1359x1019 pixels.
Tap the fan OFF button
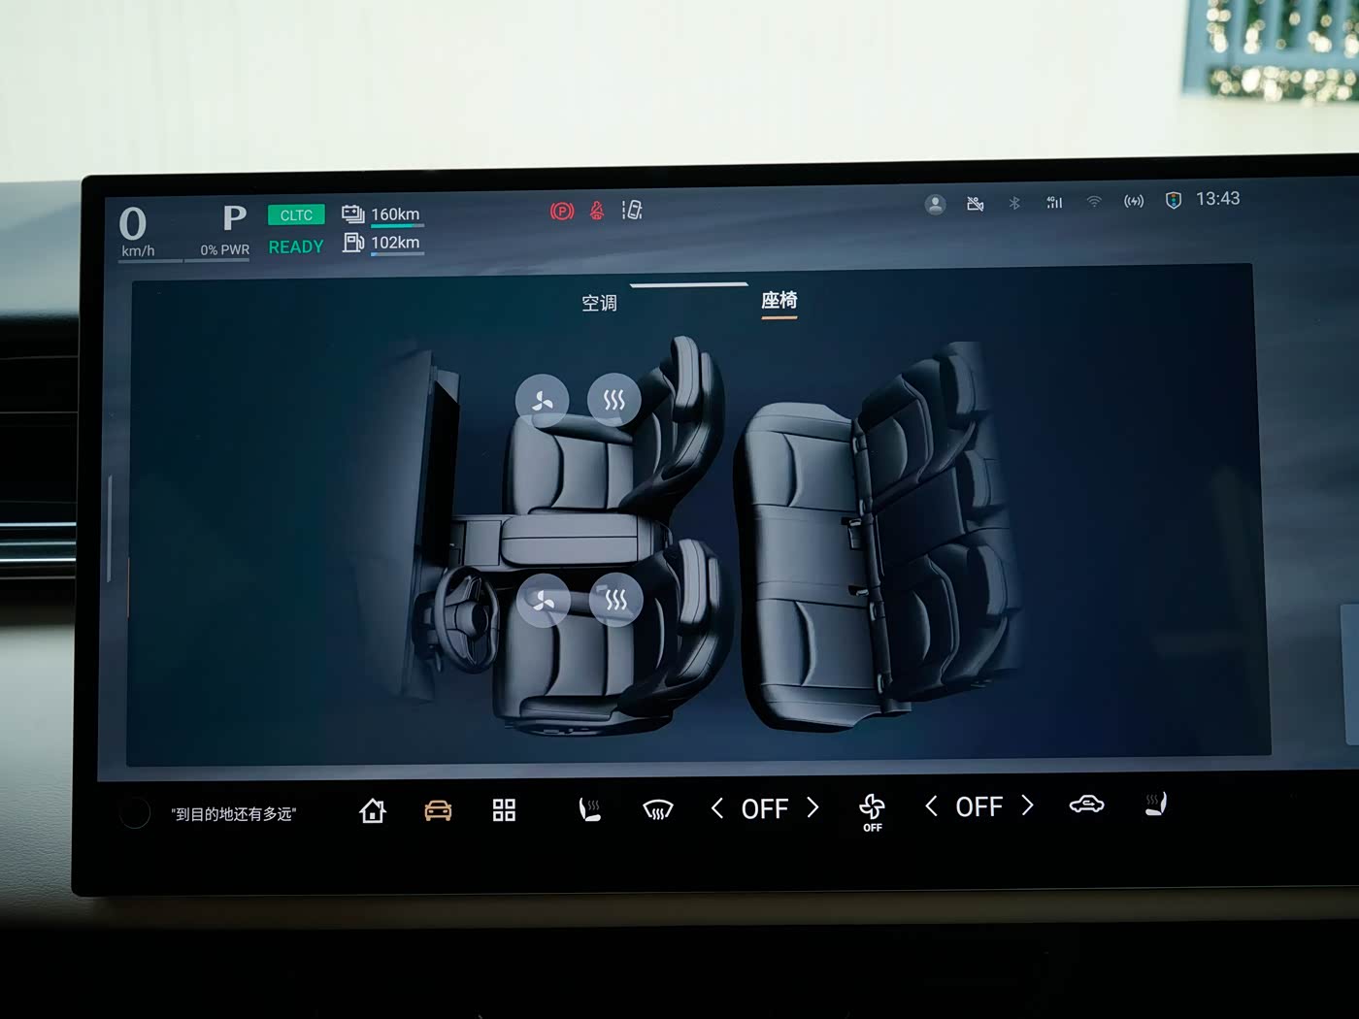pos(872,811)
